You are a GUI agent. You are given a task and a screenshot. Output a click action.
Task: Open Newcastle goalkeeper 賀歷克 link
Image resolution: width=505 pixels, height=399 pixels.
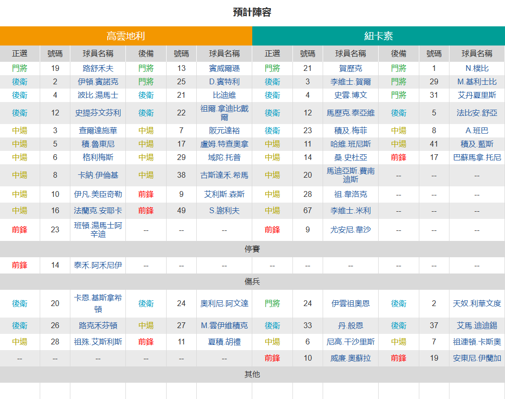point(351,68)
